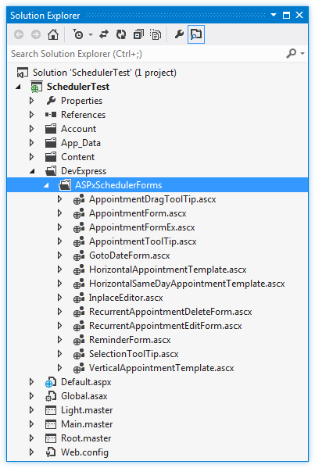The width and height of the screenshot is (315, 468).
Task: Select ReminderForm.ascx in the tree
Action: (130, 340)
